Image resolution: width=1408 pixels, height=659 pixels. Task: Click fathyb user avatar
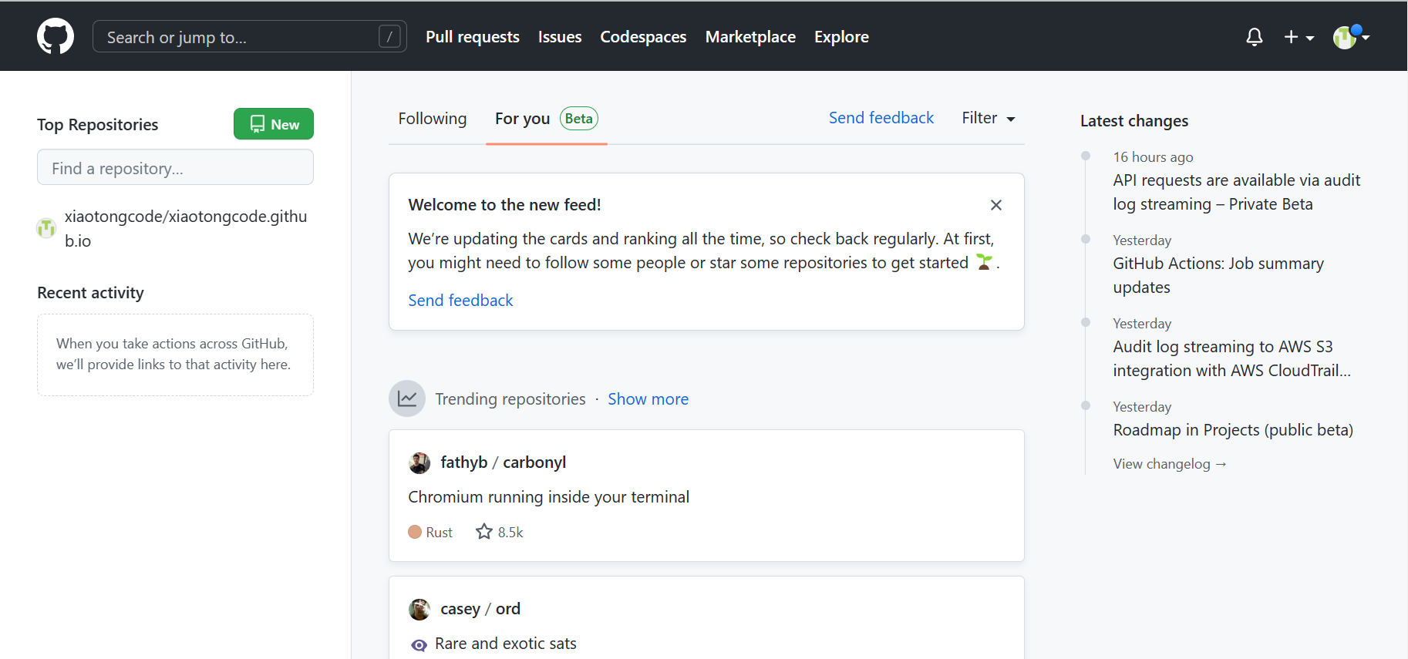pyautogui.click(x=419, y=462)
